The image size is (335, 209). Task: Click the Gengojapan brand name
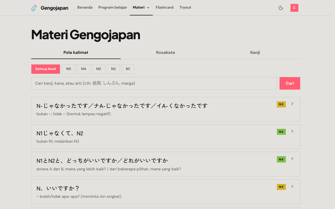click(54, 8)
